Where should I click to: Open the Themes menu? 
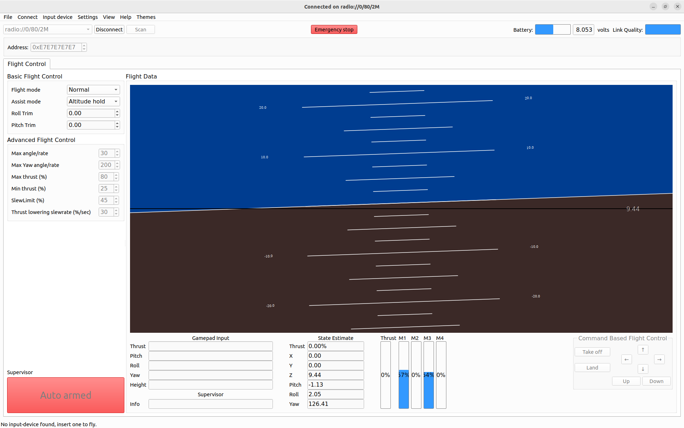pyautogui.click(x=146, y=17)
